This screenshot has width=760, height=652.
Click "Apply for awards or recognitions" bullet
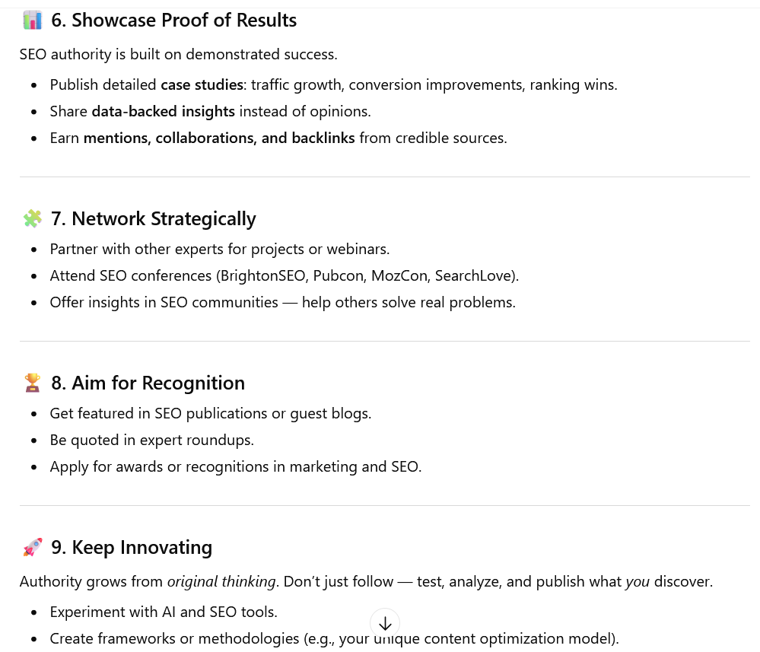(235, 466)
